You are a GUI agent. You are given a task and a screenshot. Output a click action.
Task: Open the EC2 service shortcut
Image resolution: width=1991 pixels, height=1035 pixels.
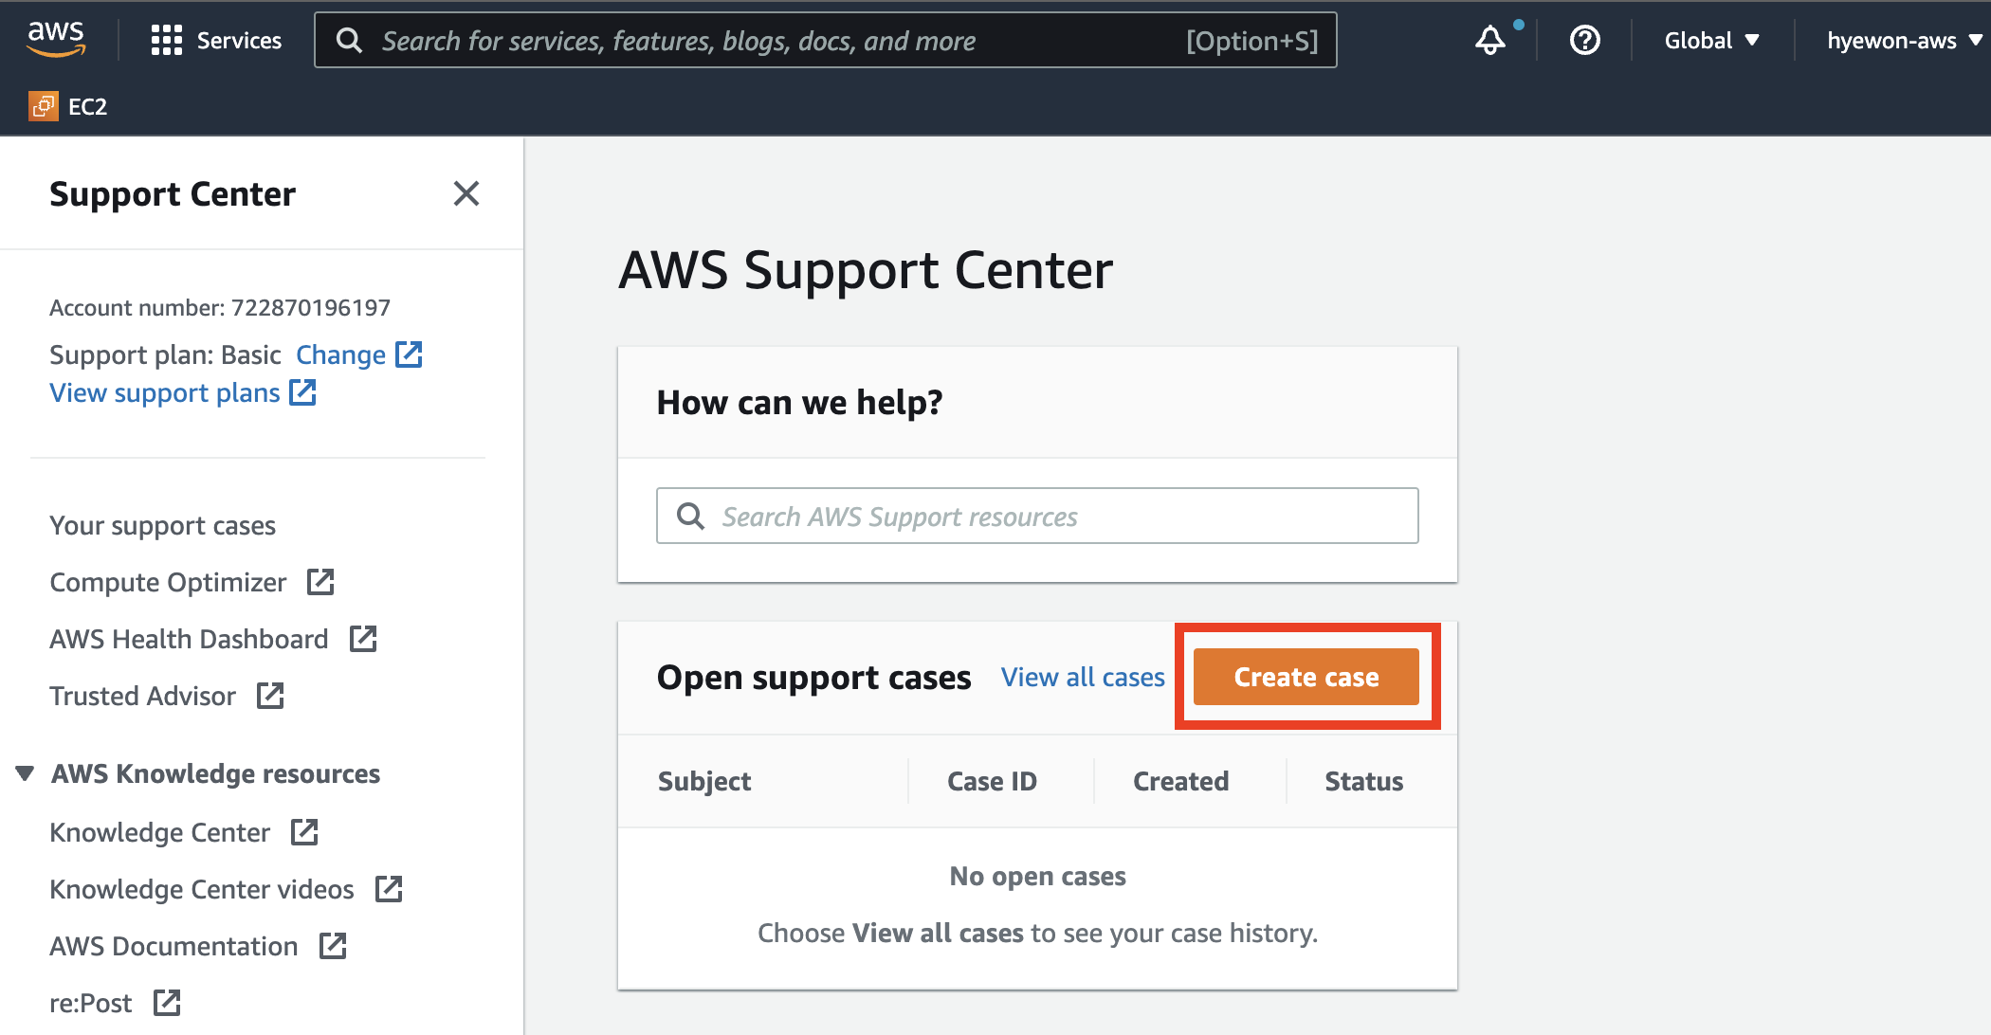pos(68,106)
